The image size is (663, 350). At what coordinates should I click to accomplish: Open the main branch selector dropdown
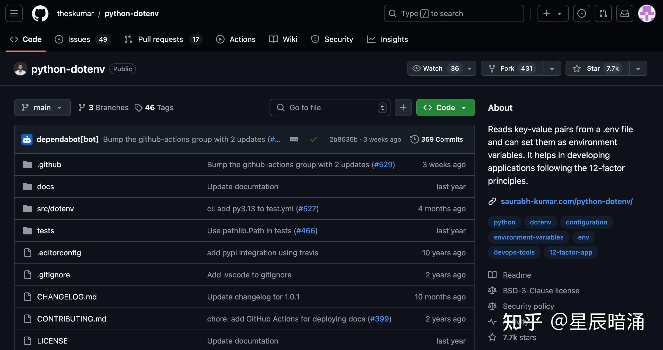[x=42, y=108]
